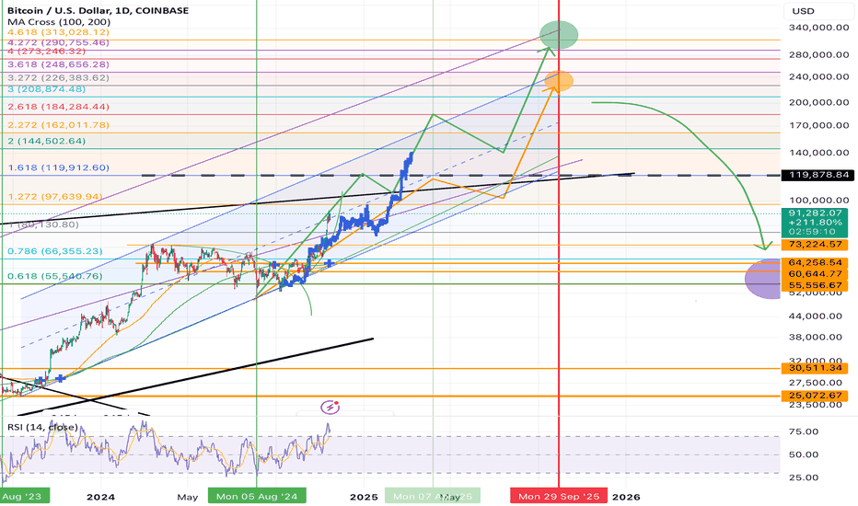The image size is (858, 506).
Task: Click the Aug '23 green date marker
Action: [x=24, y=496]
